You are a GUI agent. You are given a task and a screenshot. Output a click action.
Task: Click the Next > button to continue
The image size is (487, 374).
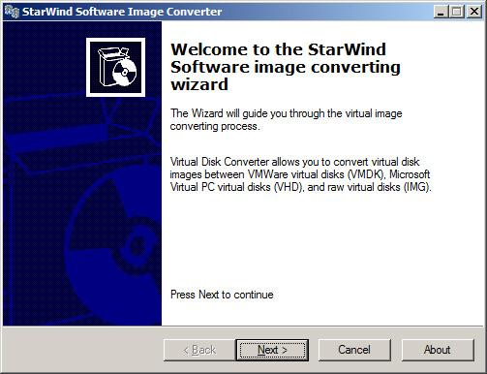(x=272, y=350)
